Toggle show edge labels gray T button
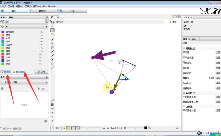 pyautogui.click(x=81, y=128)
